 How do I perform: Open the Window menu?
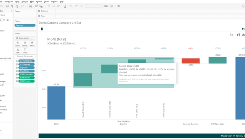54,2
